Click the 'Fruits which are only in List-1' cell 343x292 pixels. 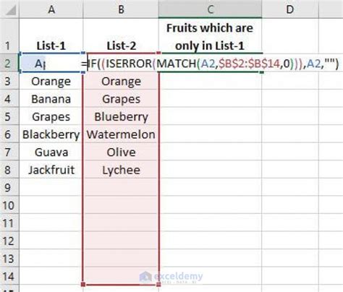210,36
